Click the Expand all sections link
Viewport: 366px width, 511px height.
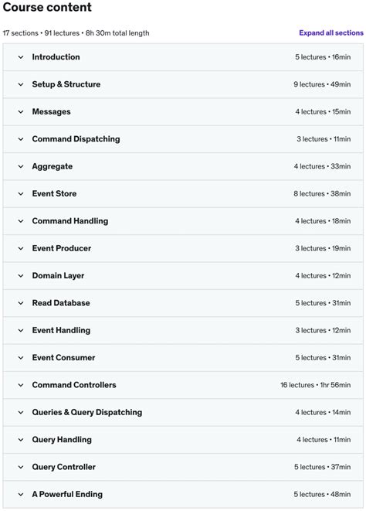331,33
